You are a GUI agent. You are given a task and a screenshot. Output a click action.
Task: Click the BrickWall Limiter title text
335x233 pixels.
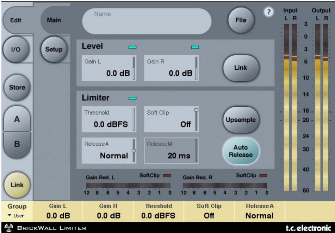point(52,228)
